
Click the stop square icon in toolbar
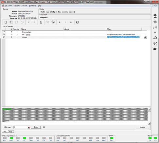pos(71,22)
